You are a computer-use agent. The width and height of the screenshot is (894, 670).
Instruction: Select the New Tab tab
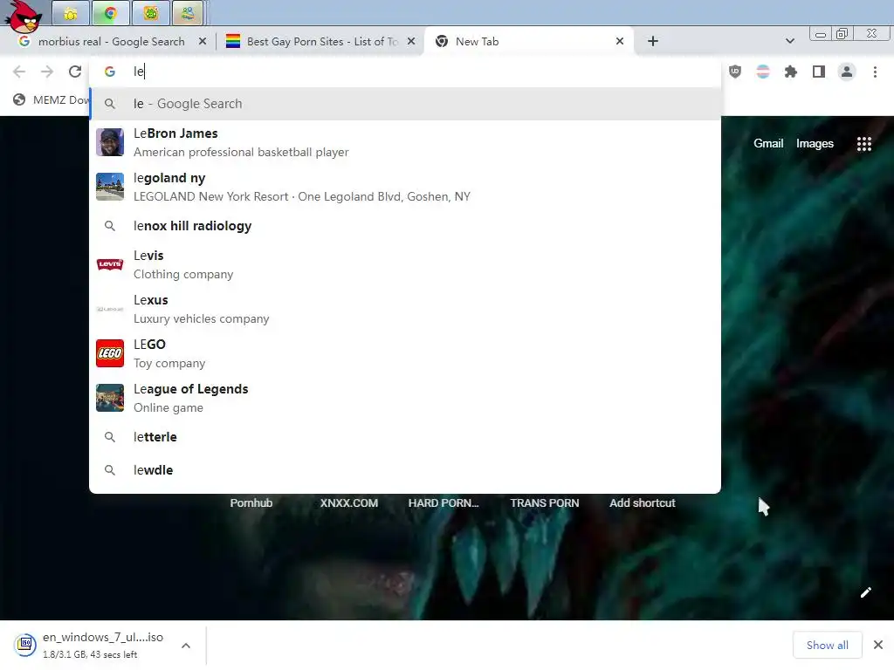point(528,42)
